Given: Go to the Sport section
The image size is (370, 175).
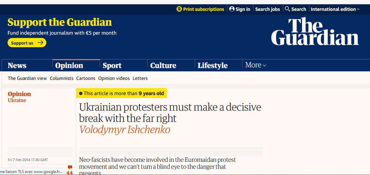Looking at the screenshot, I should click(112, 66).
